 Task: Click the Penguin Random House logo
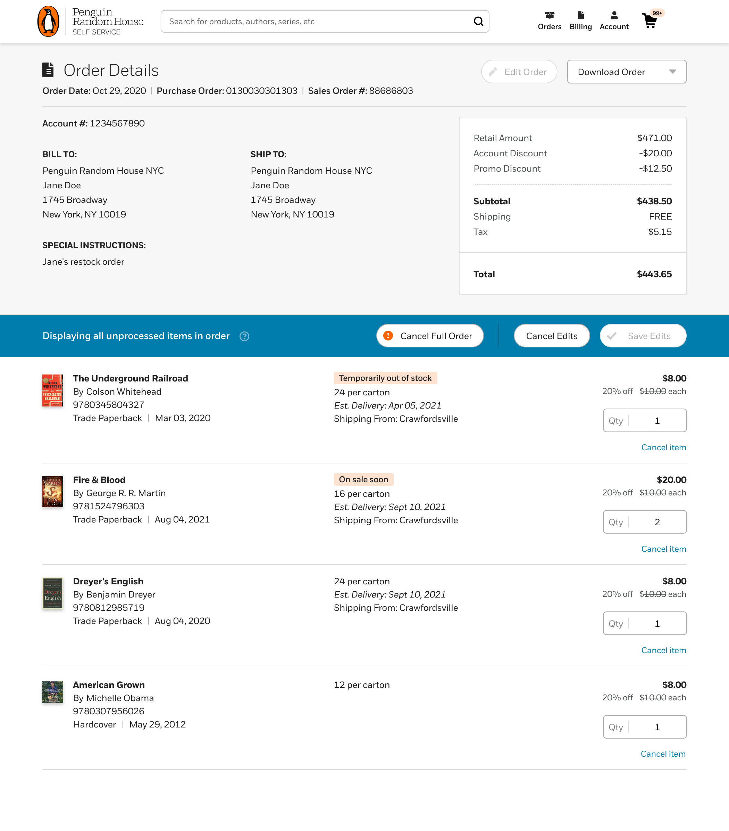click(90, 22)
